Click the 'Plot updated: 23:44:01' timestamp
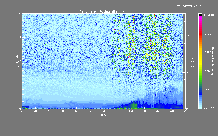Image resolution: width=218 pixels, height=136 pixels. coord(190,6)
